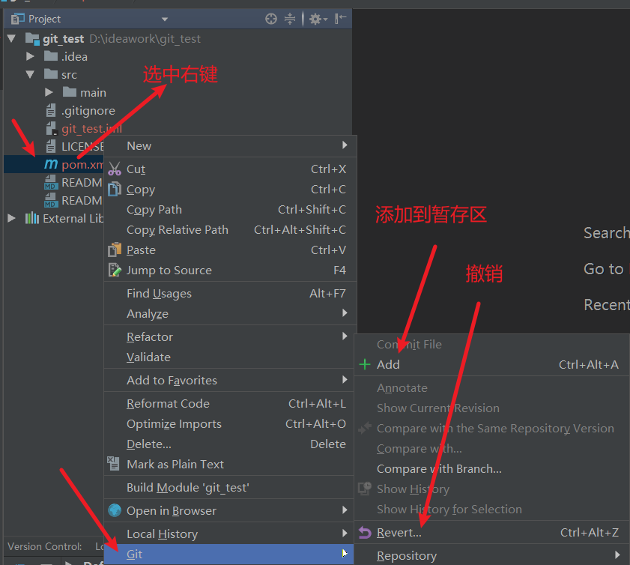The height and width of the screenshot is (565, 630).
Task: Click the Copy documents icon
Action: (115, 189)
